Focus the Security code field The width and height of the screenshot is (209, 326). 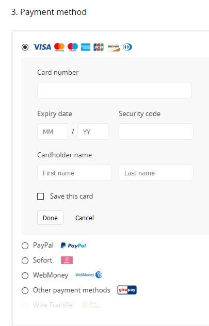pyautogui.click(x=156, y=132)
